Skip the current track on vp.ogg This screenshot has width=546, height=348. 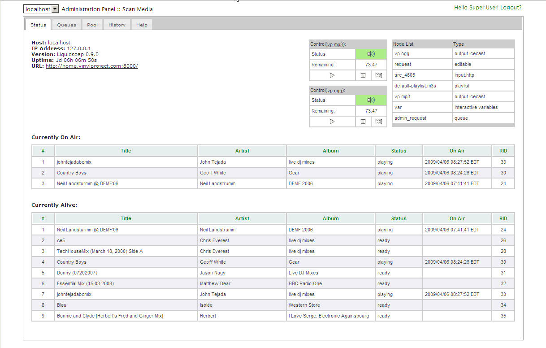pyautogui.click(x=379, y=122)
